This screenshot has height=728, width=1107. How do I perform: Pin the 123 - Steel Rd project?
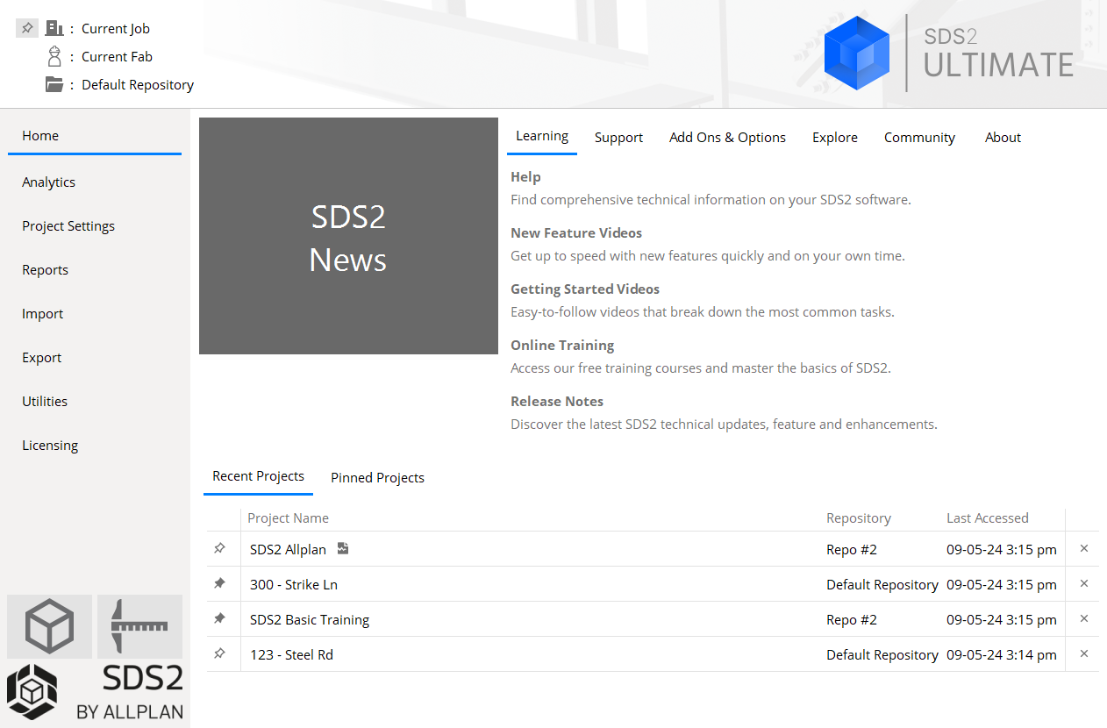[x=219, y=653]
